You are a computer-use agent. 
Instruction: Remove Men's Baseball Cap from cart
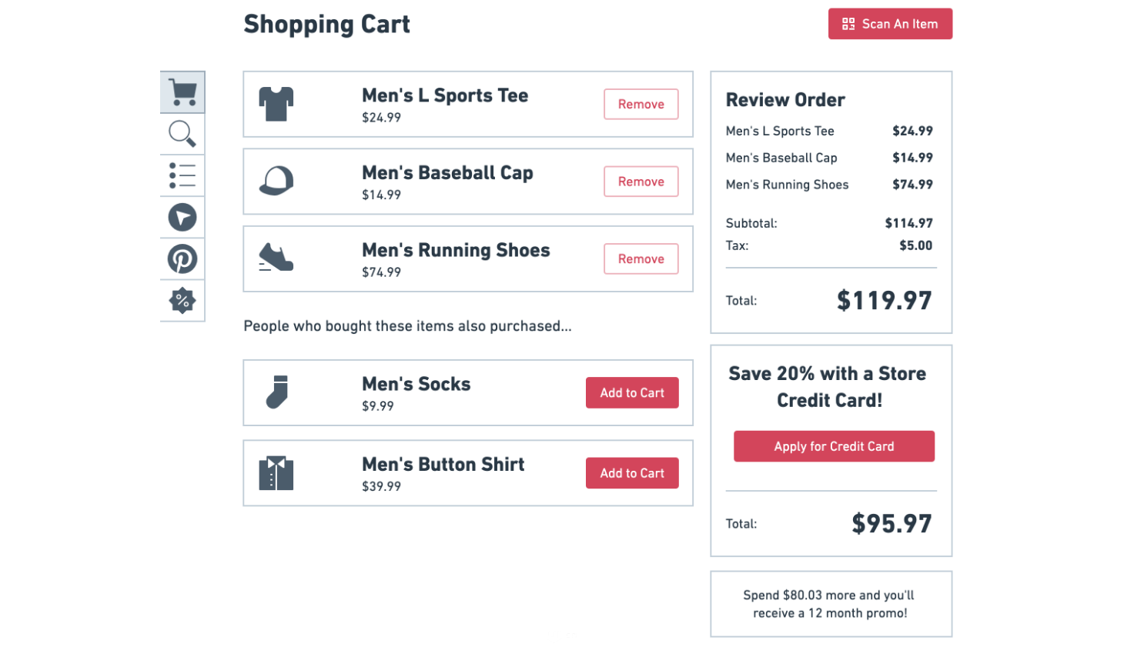641,182
